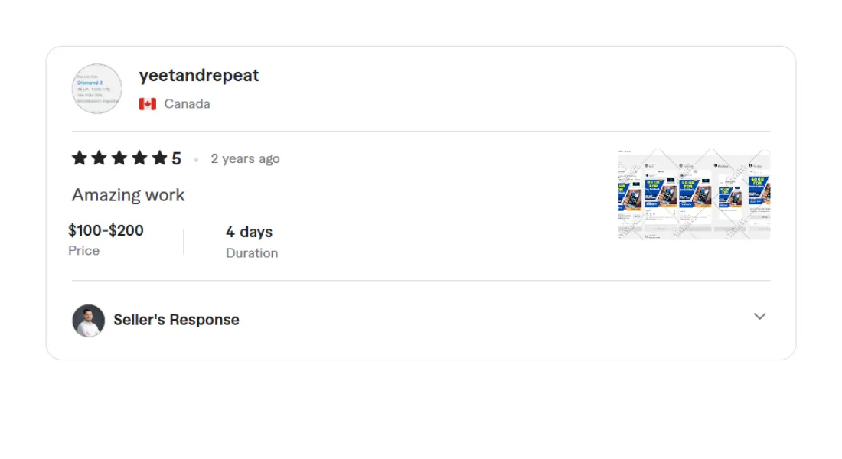Click the $100-$200 price value

click(106, 230)
